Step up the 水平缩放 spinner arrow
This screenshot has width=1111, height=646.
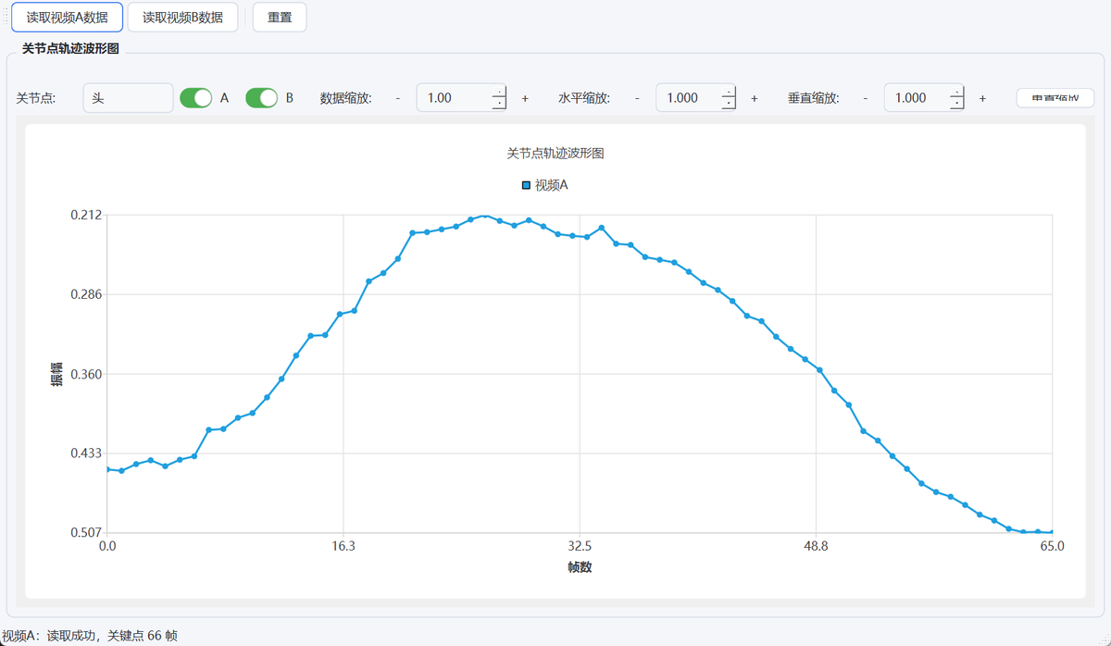tap(728, 91)
